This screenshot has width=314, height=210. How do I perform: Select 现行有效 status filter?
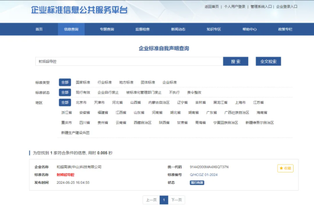83,93
